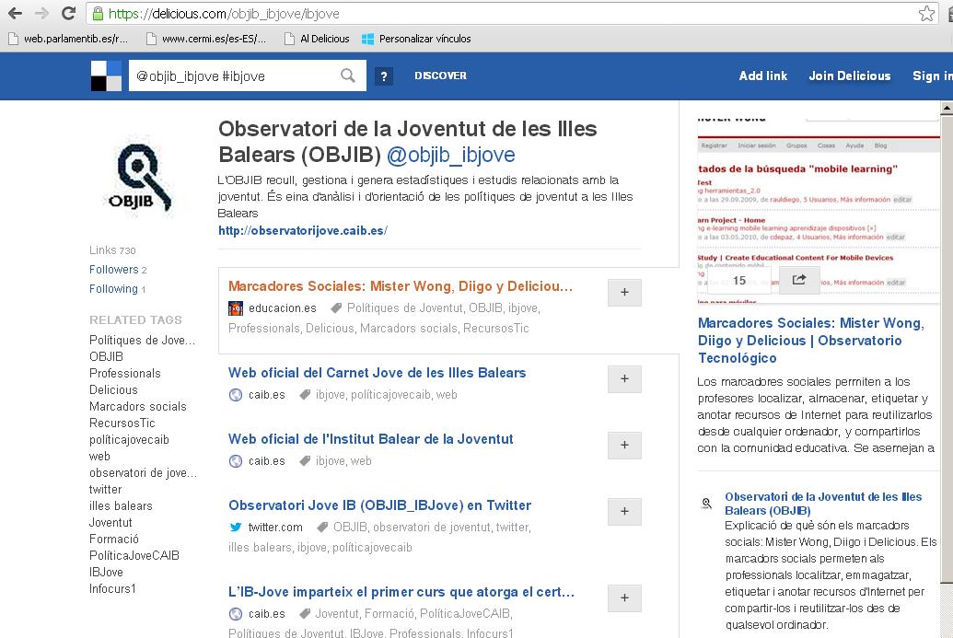Reload the page with the refresh icon
This screenshot has width=953, height=638.
pos(69,13)
